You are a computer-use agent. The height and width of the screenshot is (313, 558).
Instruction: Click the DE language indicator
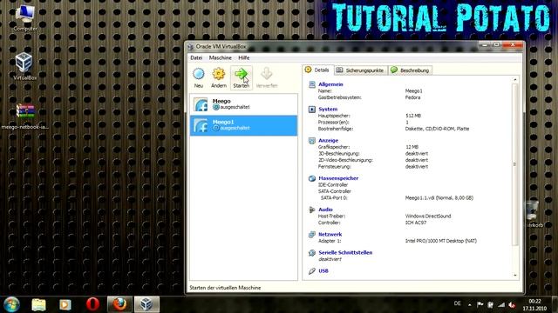click(457, 303)
